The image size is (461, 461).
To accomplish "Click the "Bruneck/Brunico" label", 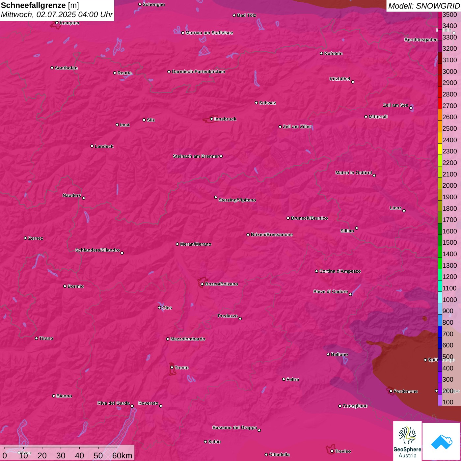I will click(309, 218).
